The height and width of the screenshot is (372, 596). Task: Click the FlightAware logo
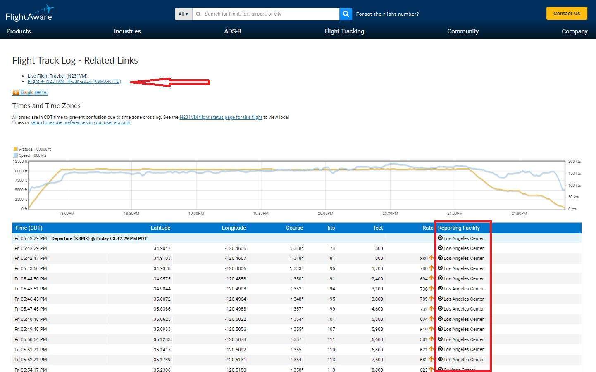(30, 13)
